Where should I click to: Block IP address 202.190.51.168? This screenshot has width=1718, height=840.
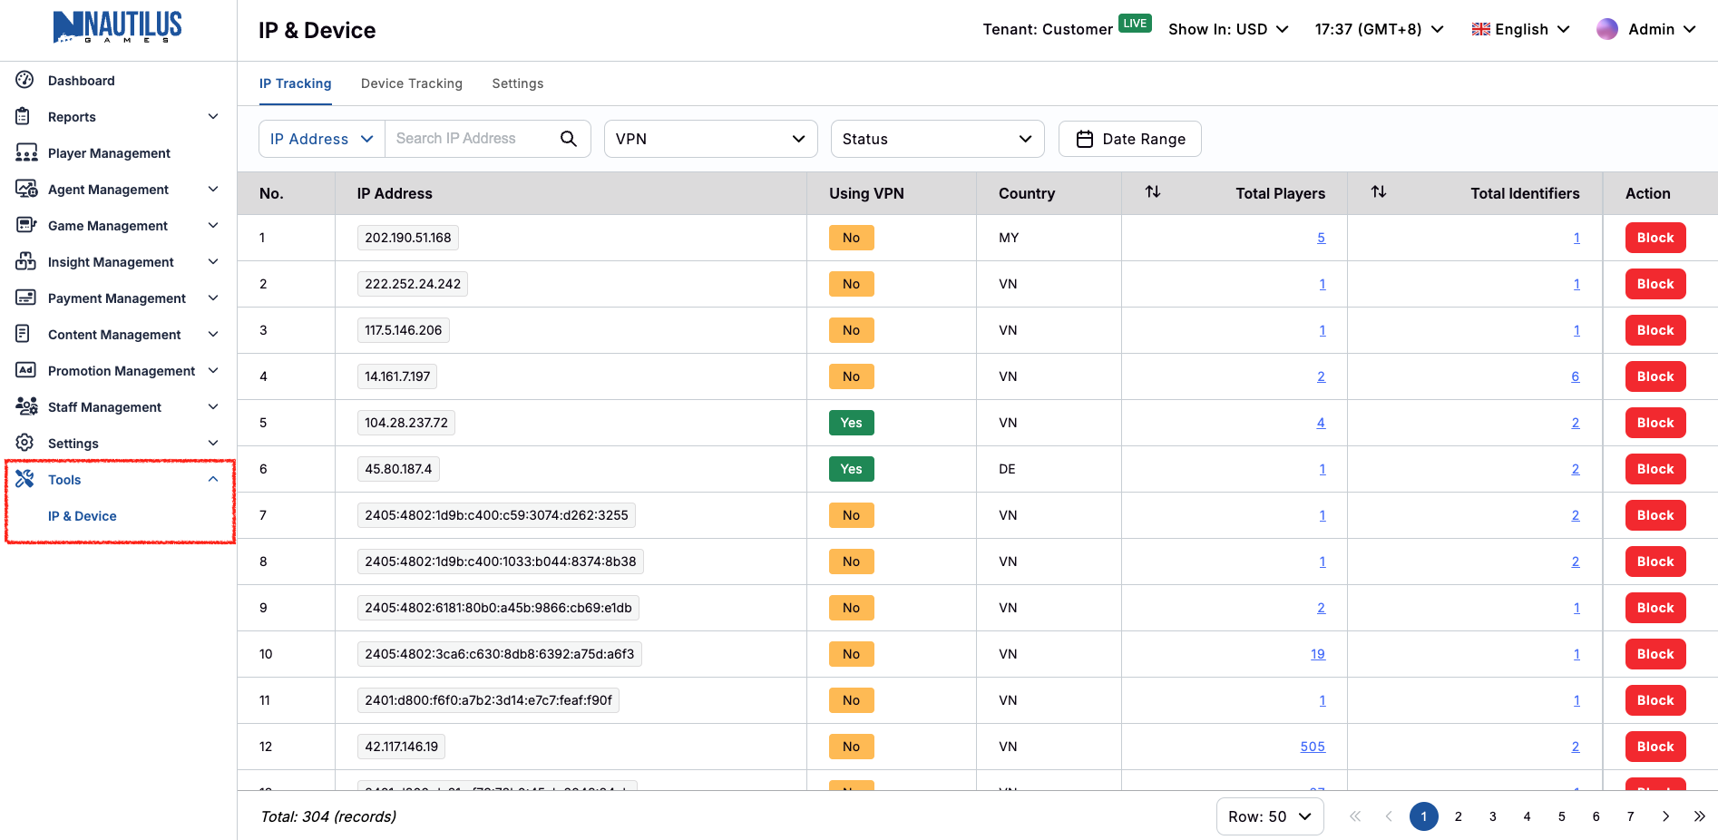click(x=1655, y=238)
